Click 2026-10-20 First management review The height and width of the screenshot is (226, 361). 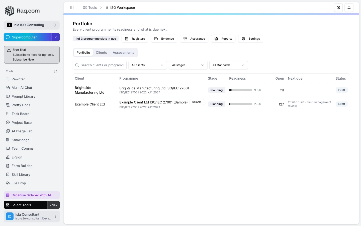pos(310,104)
